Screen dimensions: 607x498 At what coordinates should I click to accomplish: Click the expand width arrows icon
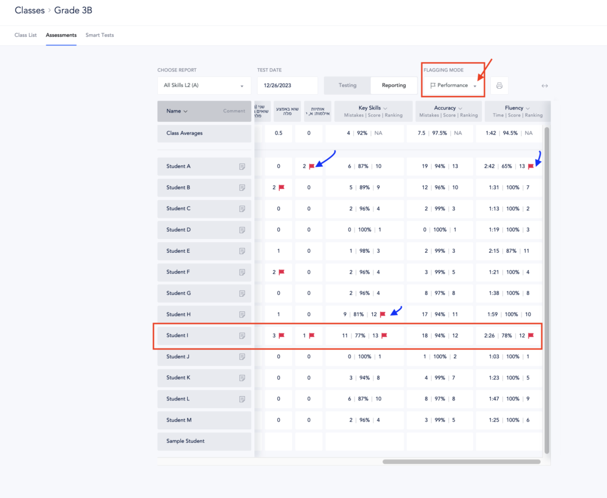pyautogui.click(x=544, y=86)
